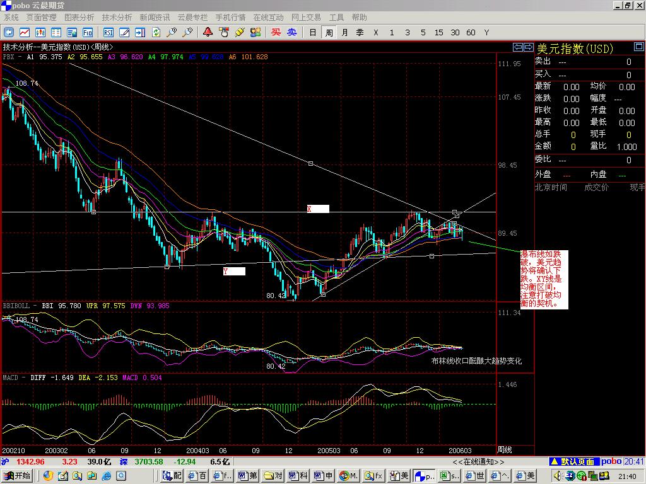Click the yellow connection plug icon

click(240, 32)
